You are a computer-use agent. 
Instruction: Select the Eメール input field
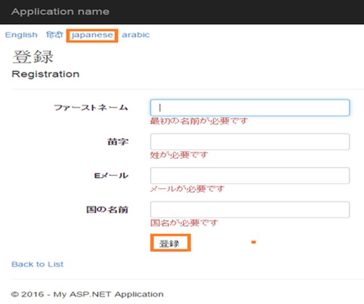pyautogui.click(x=250, y=176)
